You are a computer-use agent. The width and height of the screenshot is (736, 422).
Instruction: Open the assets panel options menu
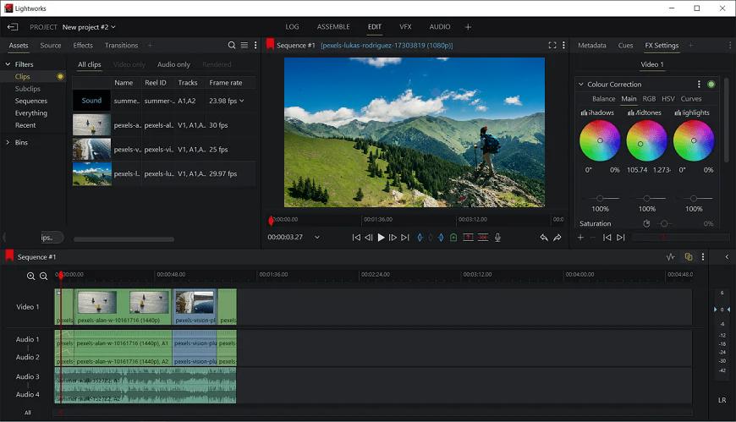(255, 45)
